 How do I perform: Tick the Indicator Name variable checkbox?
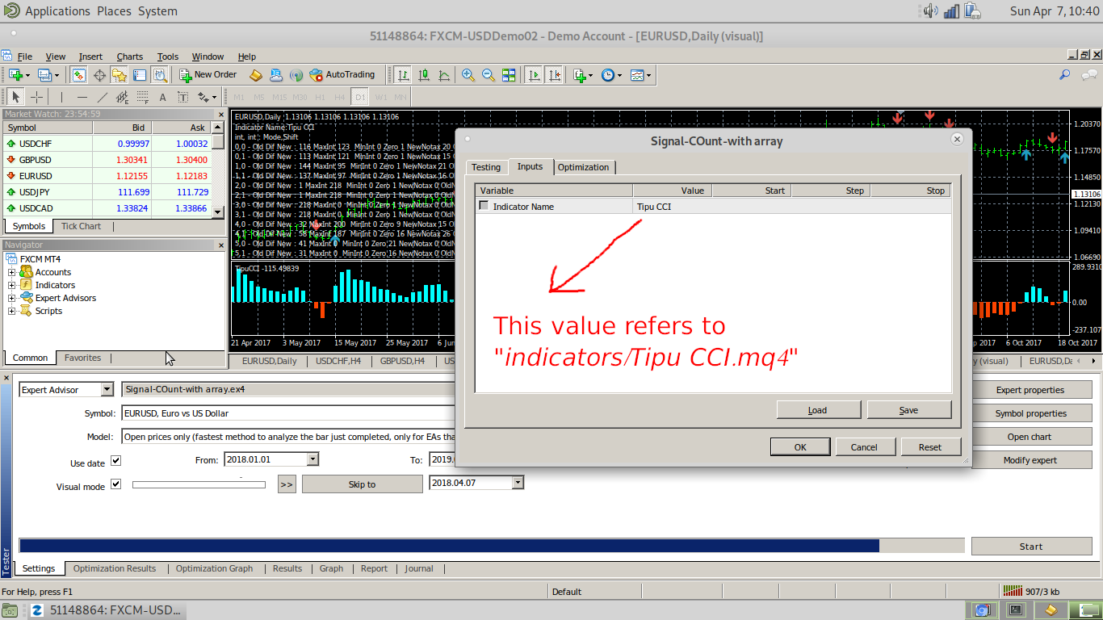point(484,206)
